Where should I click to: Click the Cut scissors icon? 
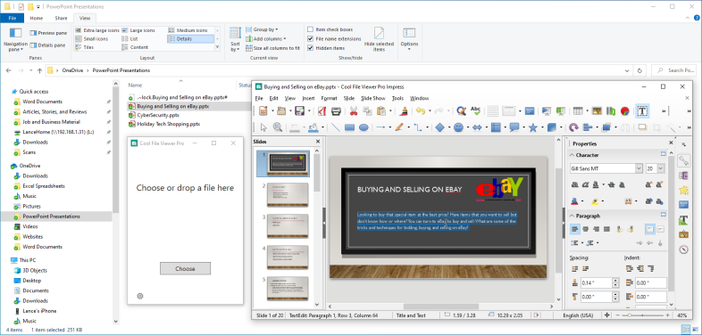(354, 110)
